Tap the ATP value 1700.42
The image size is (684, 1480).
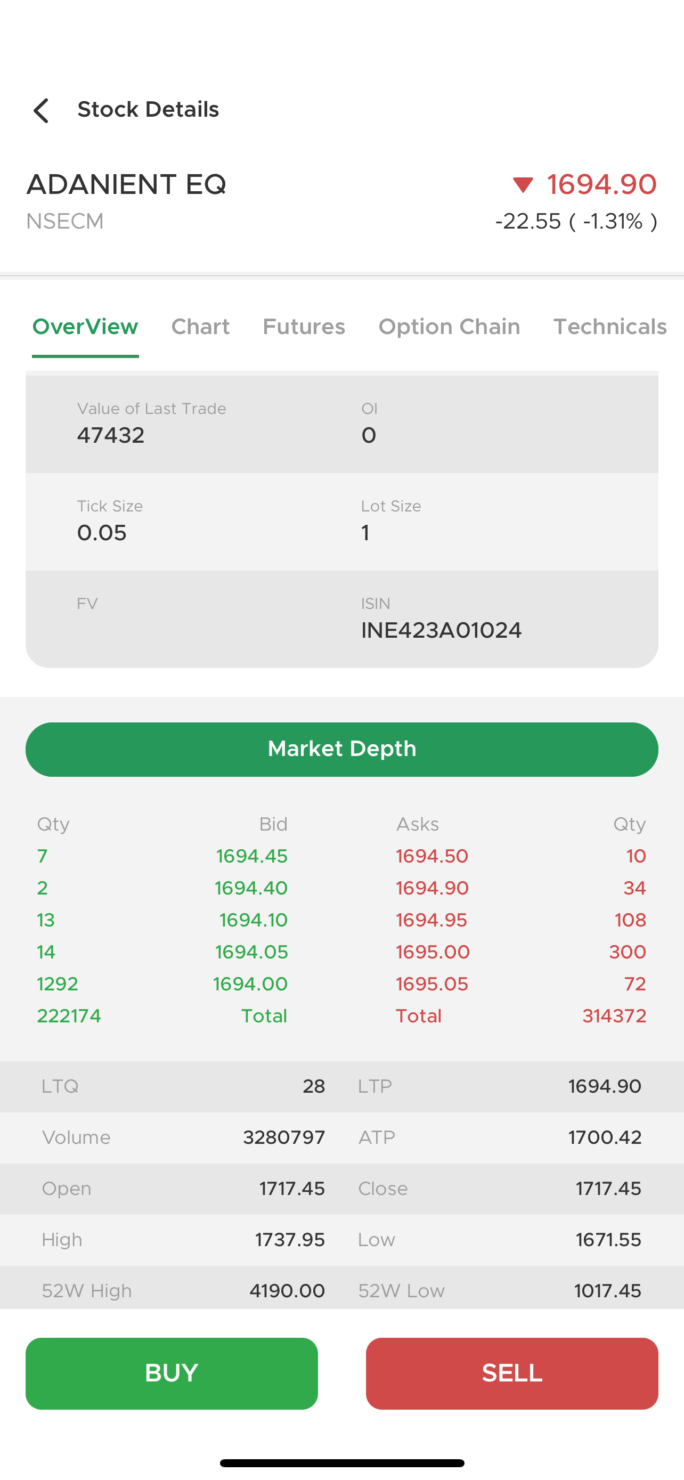(605, 1137)
